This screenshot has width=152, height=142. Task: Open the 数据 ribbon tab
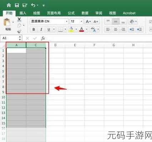tap(85, 13)
